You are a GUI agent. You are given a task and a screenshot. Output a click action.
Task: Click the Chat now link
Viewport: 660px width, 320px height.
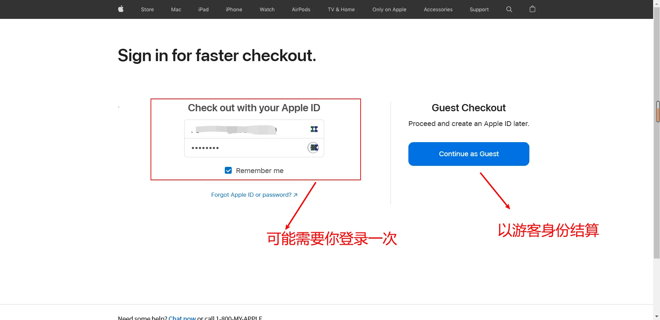[x=182, y=318]
